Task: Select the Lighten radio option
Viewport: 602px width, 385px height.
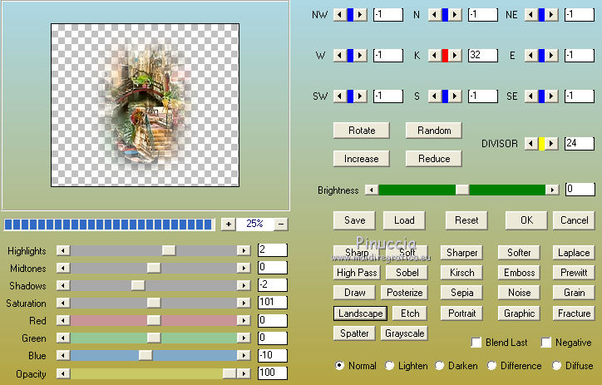Action: [x=389, y=365]
